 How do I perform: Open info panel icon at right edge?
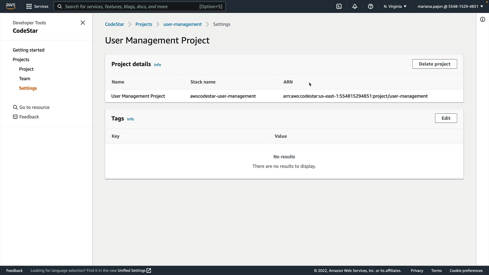coord(482,19)
